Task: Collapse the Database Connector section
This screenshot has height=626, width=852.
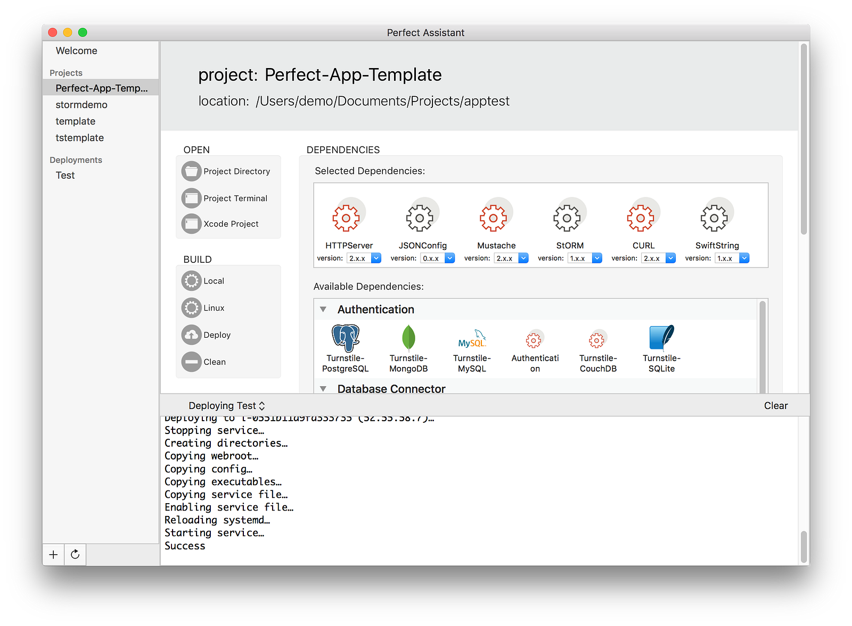Action: [323, 389]
